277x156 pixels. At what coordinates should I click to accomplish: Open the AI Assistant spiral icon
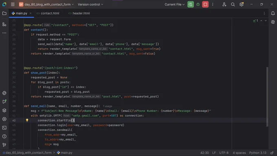click(x=273, y=22)
